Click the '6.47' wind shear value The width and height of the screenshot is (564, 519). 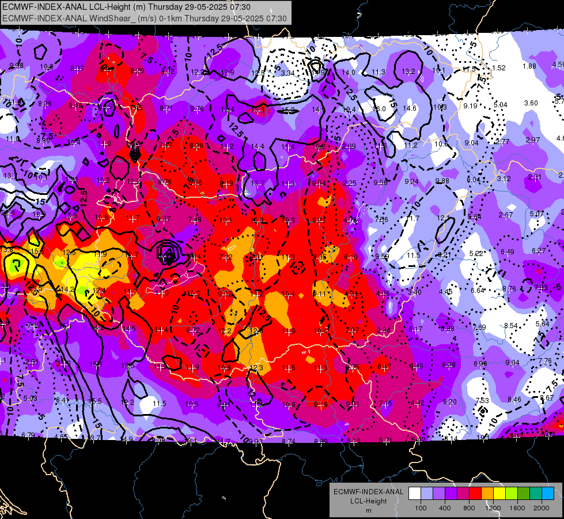click(x=384, y=367)
